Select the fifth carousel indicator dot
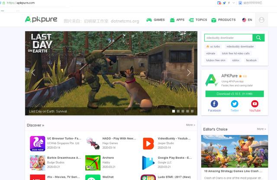 point(192,111)
